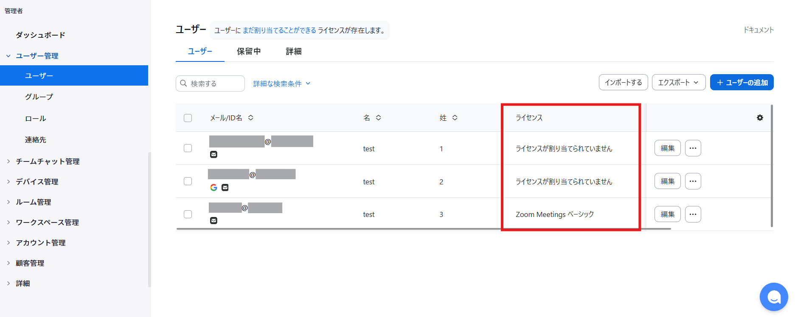Switch to the ユーザー tab
The image size is (795, 317).
click(x=200, y=51)
